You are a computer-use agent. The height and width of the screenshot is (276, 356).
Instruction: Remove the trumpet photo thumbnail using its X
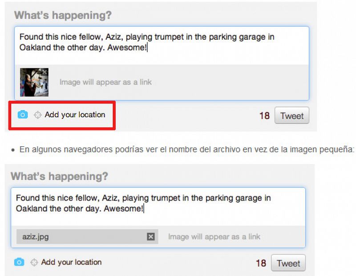click(44, 72)
